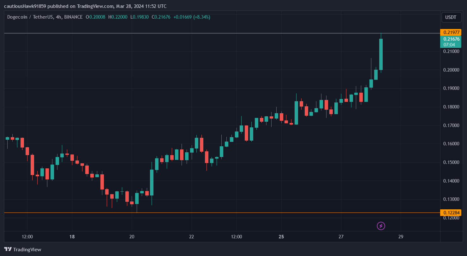
Task: Click the USDT currency button
Action: coord(451,17)
